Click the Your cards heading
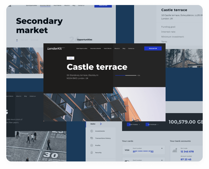Image resolution: width=209 pixels, height=169 pixels. (x=127, y=141)
